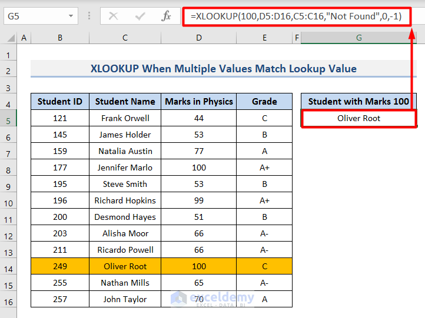This screenshot has width=425, height=318.
Task: Click the Select All corner triangle
Action: pyautogui.click(x=9, y=38)
